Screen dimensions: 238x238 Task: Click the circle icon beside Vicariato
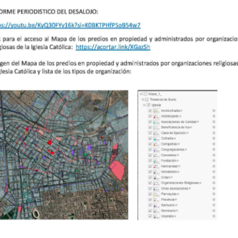[214, 216]
